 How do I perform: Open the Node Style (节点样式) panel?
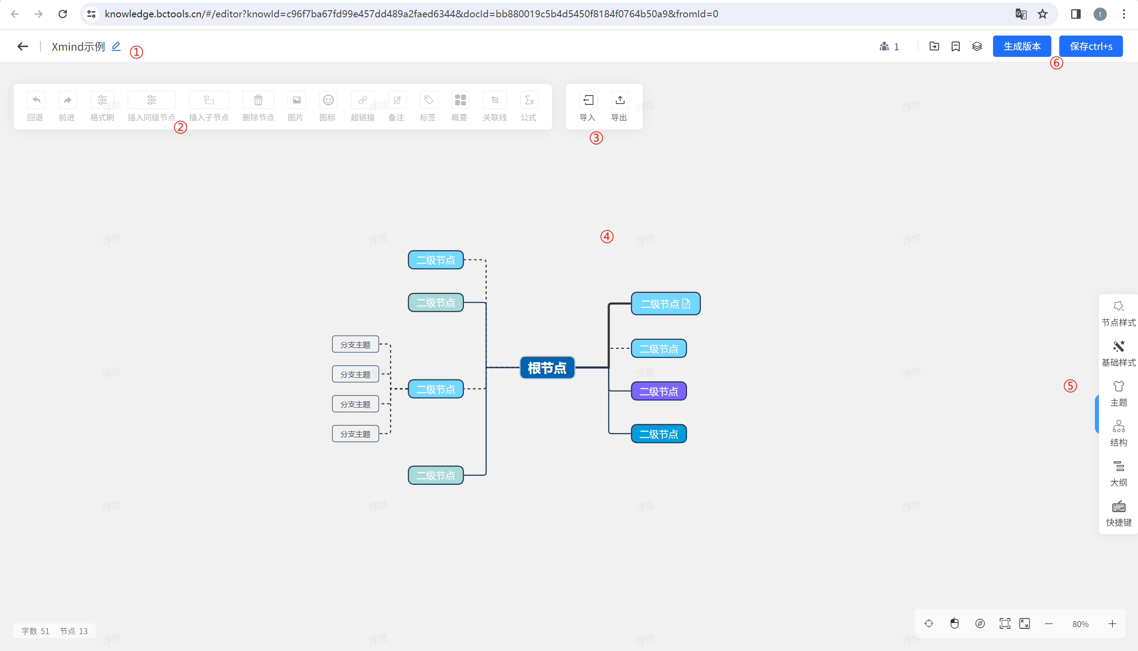pyautogui.click(x=1118, y=313)
